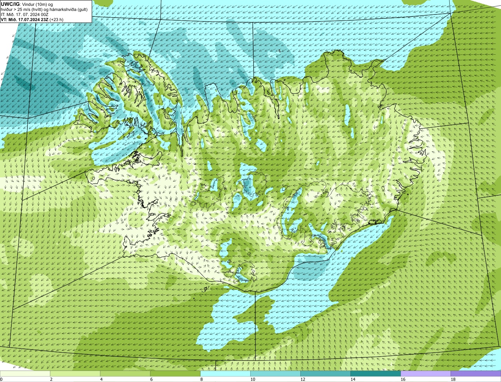Click the legend scale label 2
Viewport: 501px width, 382px height.
point(51,379)
